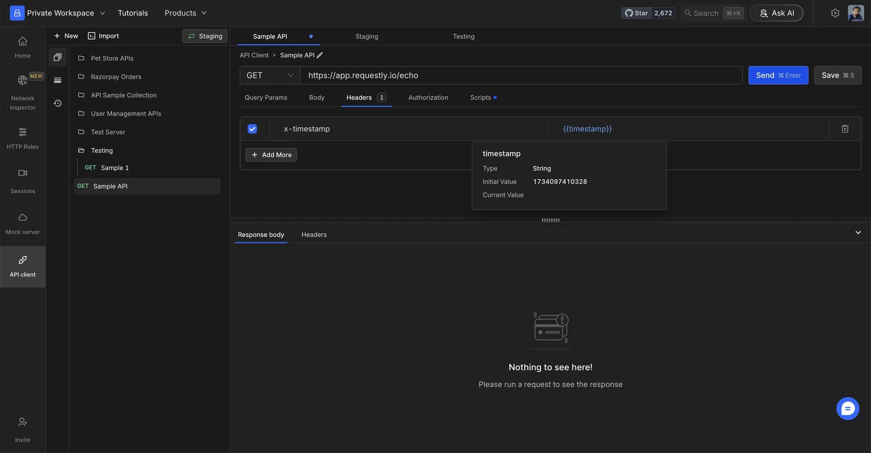Switch to the Authorization tab
871x453 pixels.
(428, 97)
